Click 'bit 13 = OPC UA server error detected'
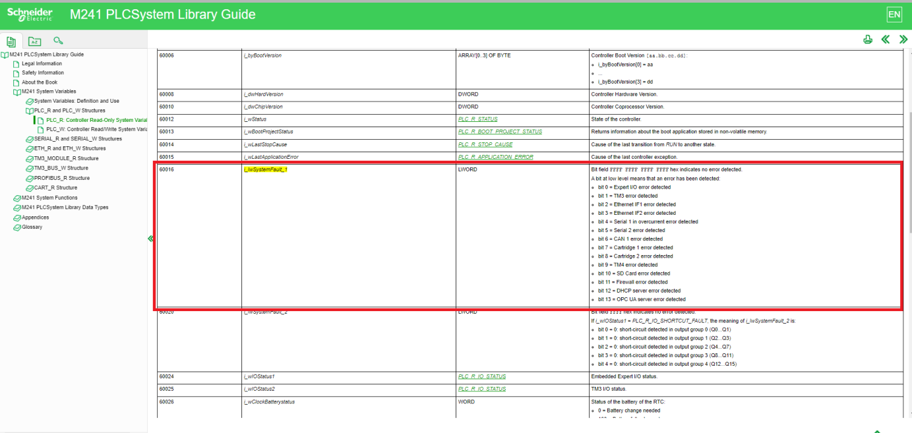The width and height of the screenshot is (912, 433). pyautogui.click(x=642, y=299)
